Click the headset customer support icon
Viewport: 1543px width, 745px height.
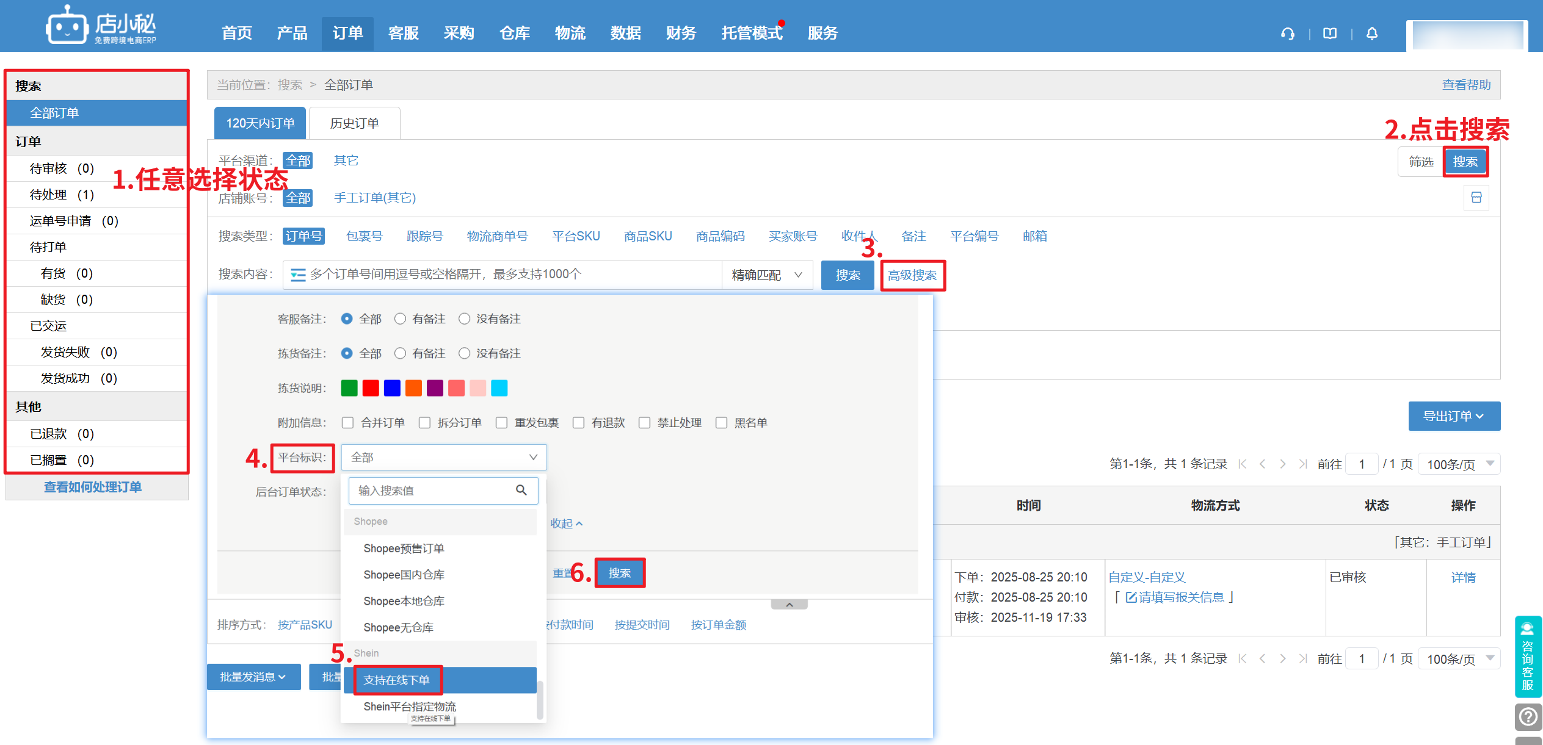1288,34
